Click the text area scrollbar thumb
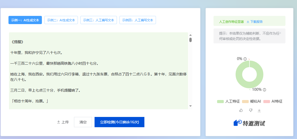This screenshot has height=139, width=297. (x=191, y=40)
